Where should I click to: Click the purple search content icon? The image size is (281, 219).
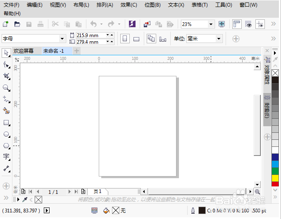132,24
